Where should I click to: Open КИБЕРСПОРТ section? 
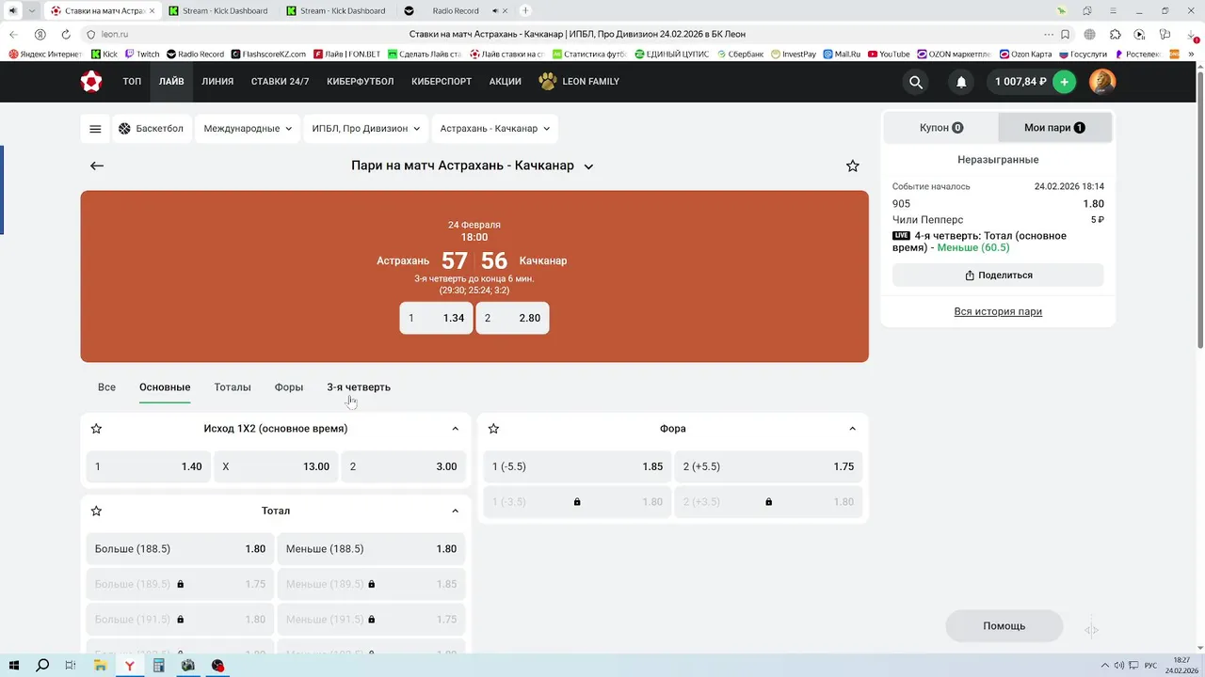442,82
